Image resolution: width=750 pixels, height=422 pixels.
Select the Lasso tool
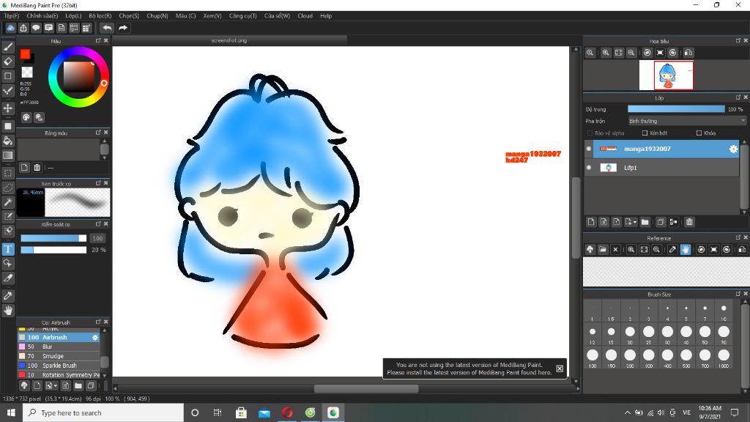[8, 188]
